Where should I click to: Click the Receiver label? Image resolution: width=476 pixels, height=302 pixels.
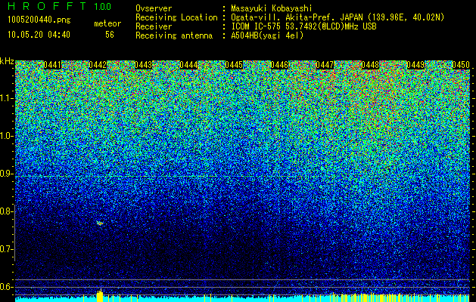(x=154, y=26)
